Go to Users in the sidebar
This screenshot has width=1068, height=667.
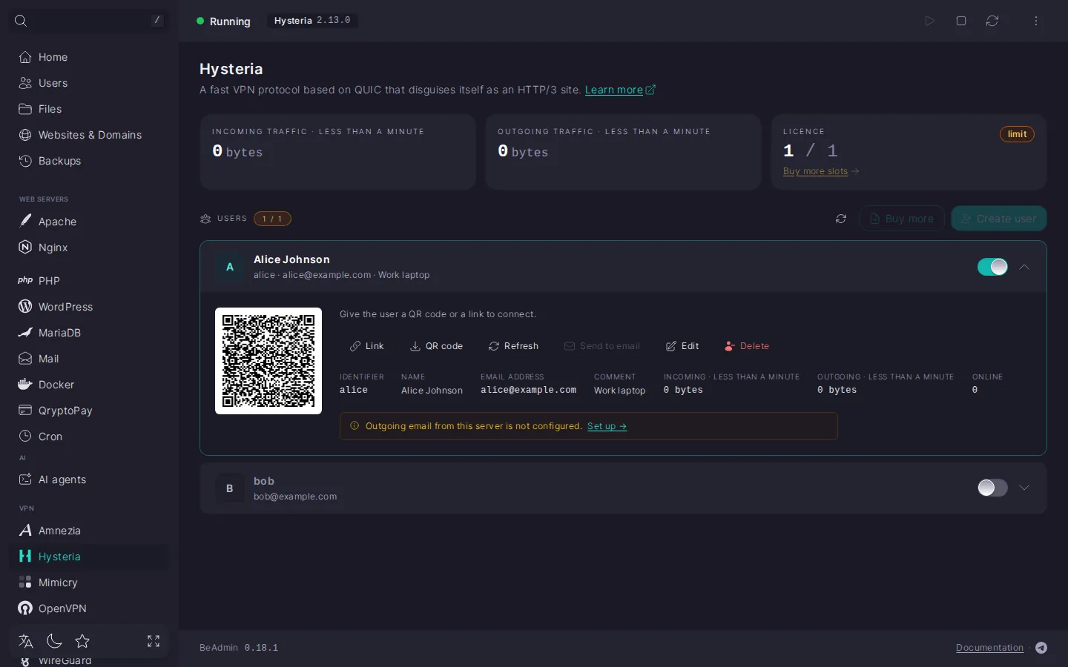(x=89, y=83)
